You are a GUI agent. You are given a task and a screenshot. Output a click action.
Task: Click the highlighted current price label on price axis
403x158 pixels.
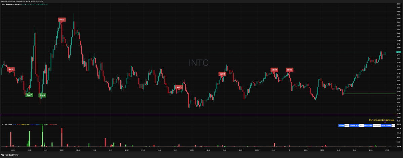click(399, 52)
